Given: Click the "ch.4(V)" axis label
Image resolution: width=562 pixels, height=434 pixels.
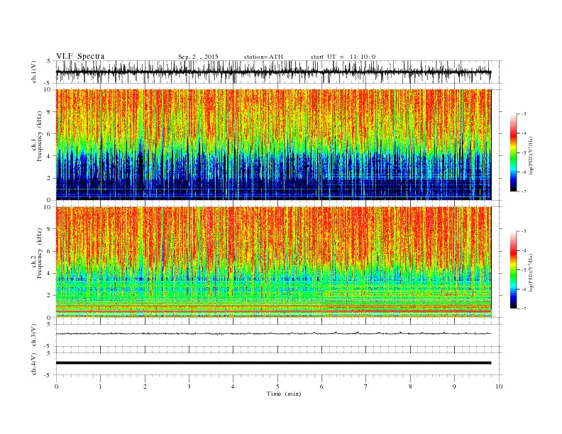Looking at the screenshot, I should 34,365.
